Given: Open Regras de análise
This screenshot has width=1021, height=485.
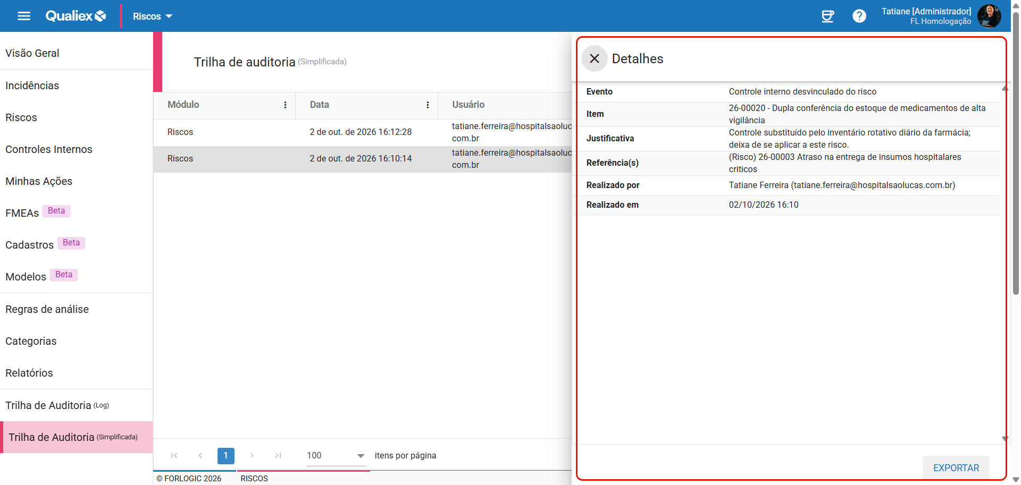Looking at the screenshot, I should point(47,309).
